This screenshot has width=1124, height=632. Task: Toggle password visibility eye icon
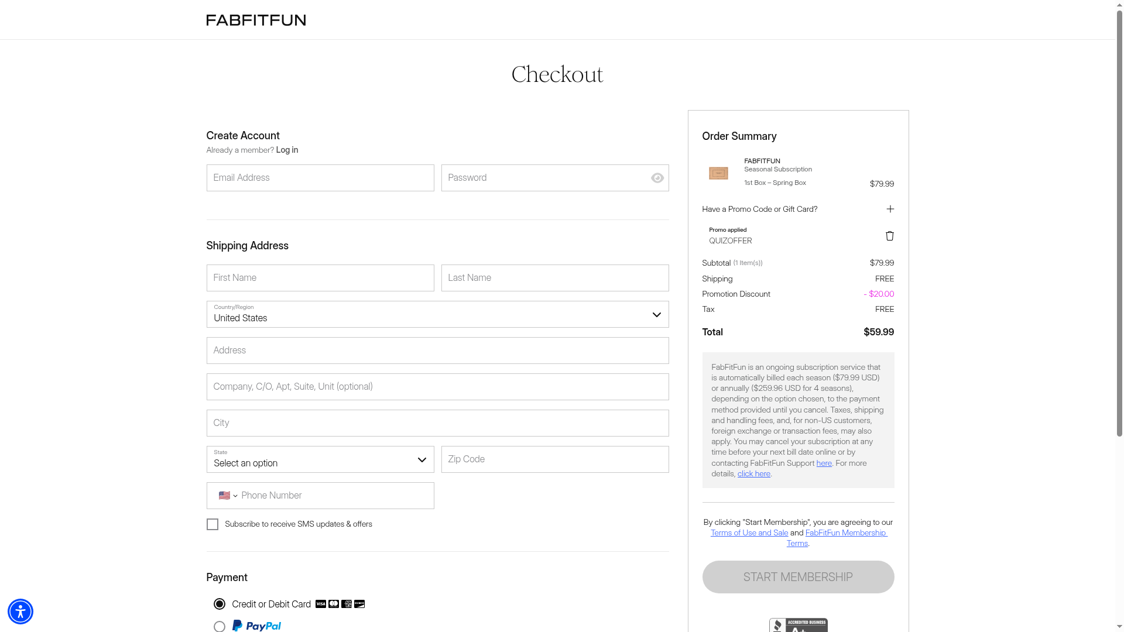657,178
